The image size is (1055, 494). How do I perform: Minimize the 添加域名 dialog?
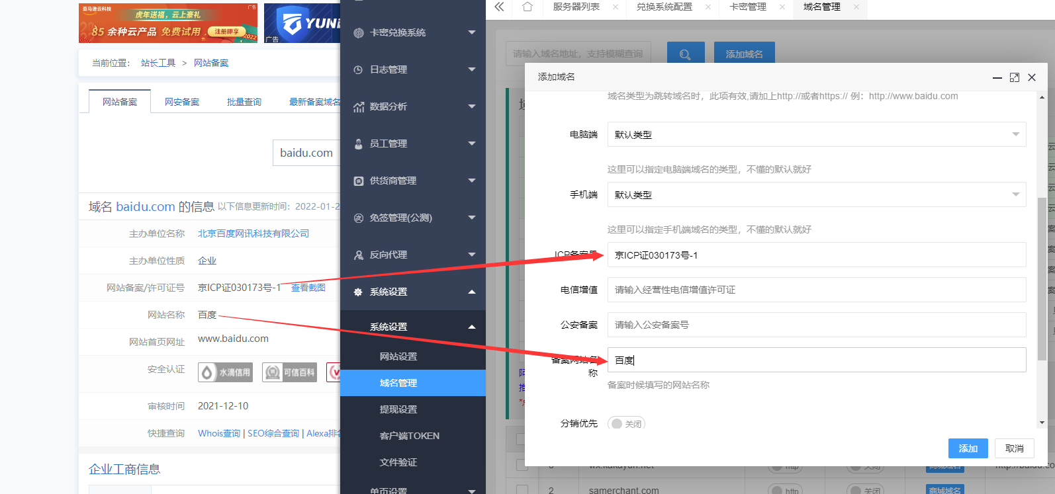click(x=997, y=77)
